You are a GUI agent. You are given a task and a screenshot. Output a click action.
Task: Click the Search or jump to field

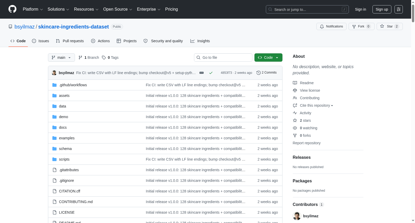pos(307,9)
